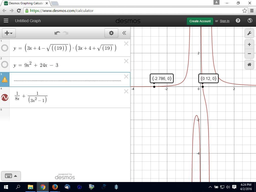
Task: Close the Desmos browser tab
Action: [x=47, y=3]
